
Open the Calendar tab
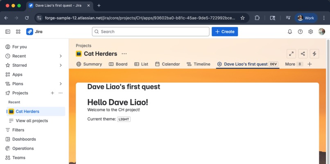tap(167, 64)
